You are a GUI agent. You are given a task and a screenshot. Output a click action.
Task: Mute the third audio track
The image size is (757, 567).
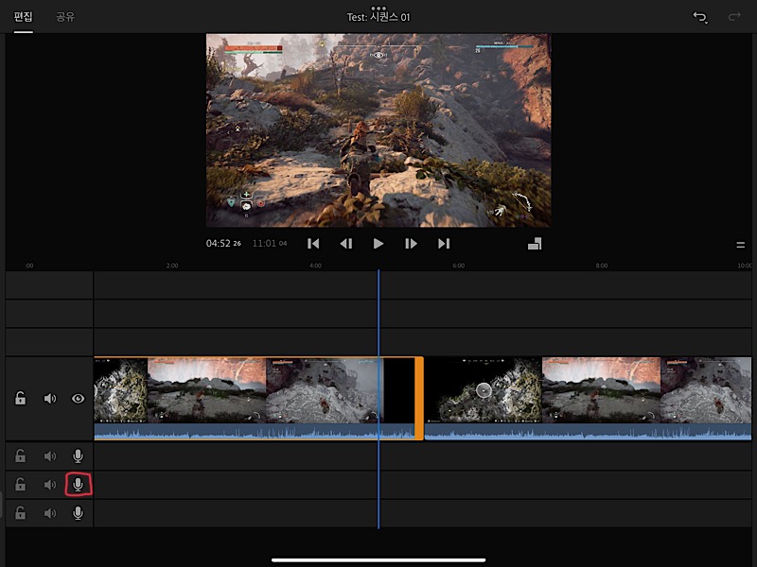(x=50, y=513)
